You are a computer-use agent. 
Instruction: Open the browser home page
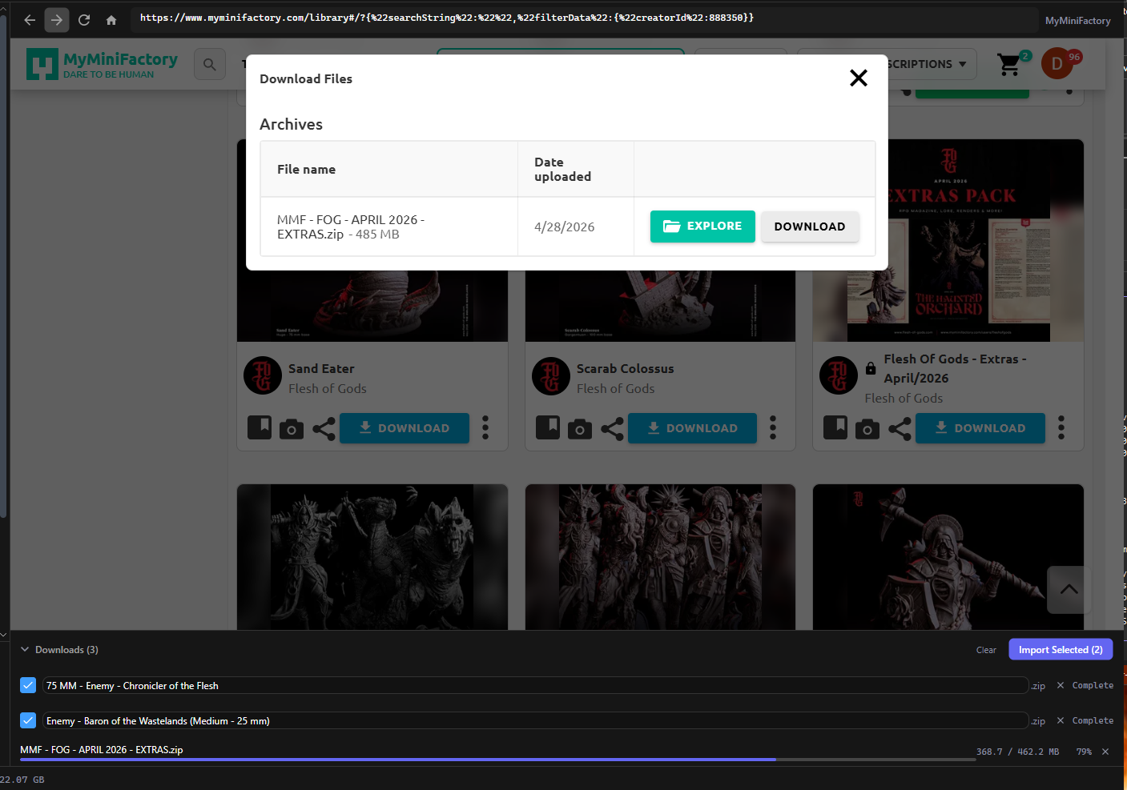coord(111,20)
